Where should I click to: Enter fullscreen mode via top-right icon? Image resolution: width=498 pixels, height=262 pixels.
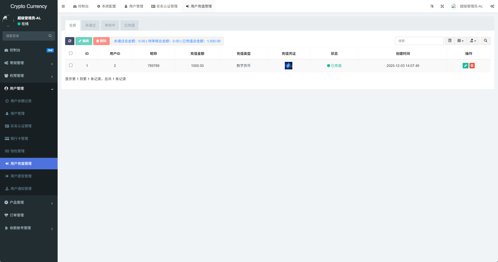pyautogui.click(x=442, y=6)
